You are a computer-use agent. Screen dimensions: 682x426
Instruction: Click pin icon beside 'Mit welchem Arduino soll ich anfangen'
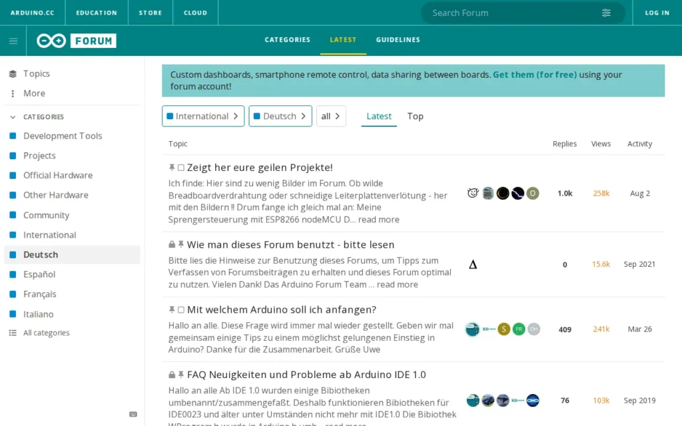(172, 310)
